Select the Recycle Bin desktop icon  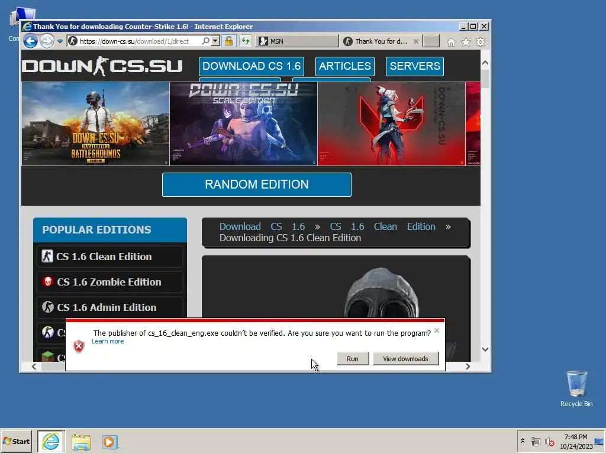(x=576, y=389)
